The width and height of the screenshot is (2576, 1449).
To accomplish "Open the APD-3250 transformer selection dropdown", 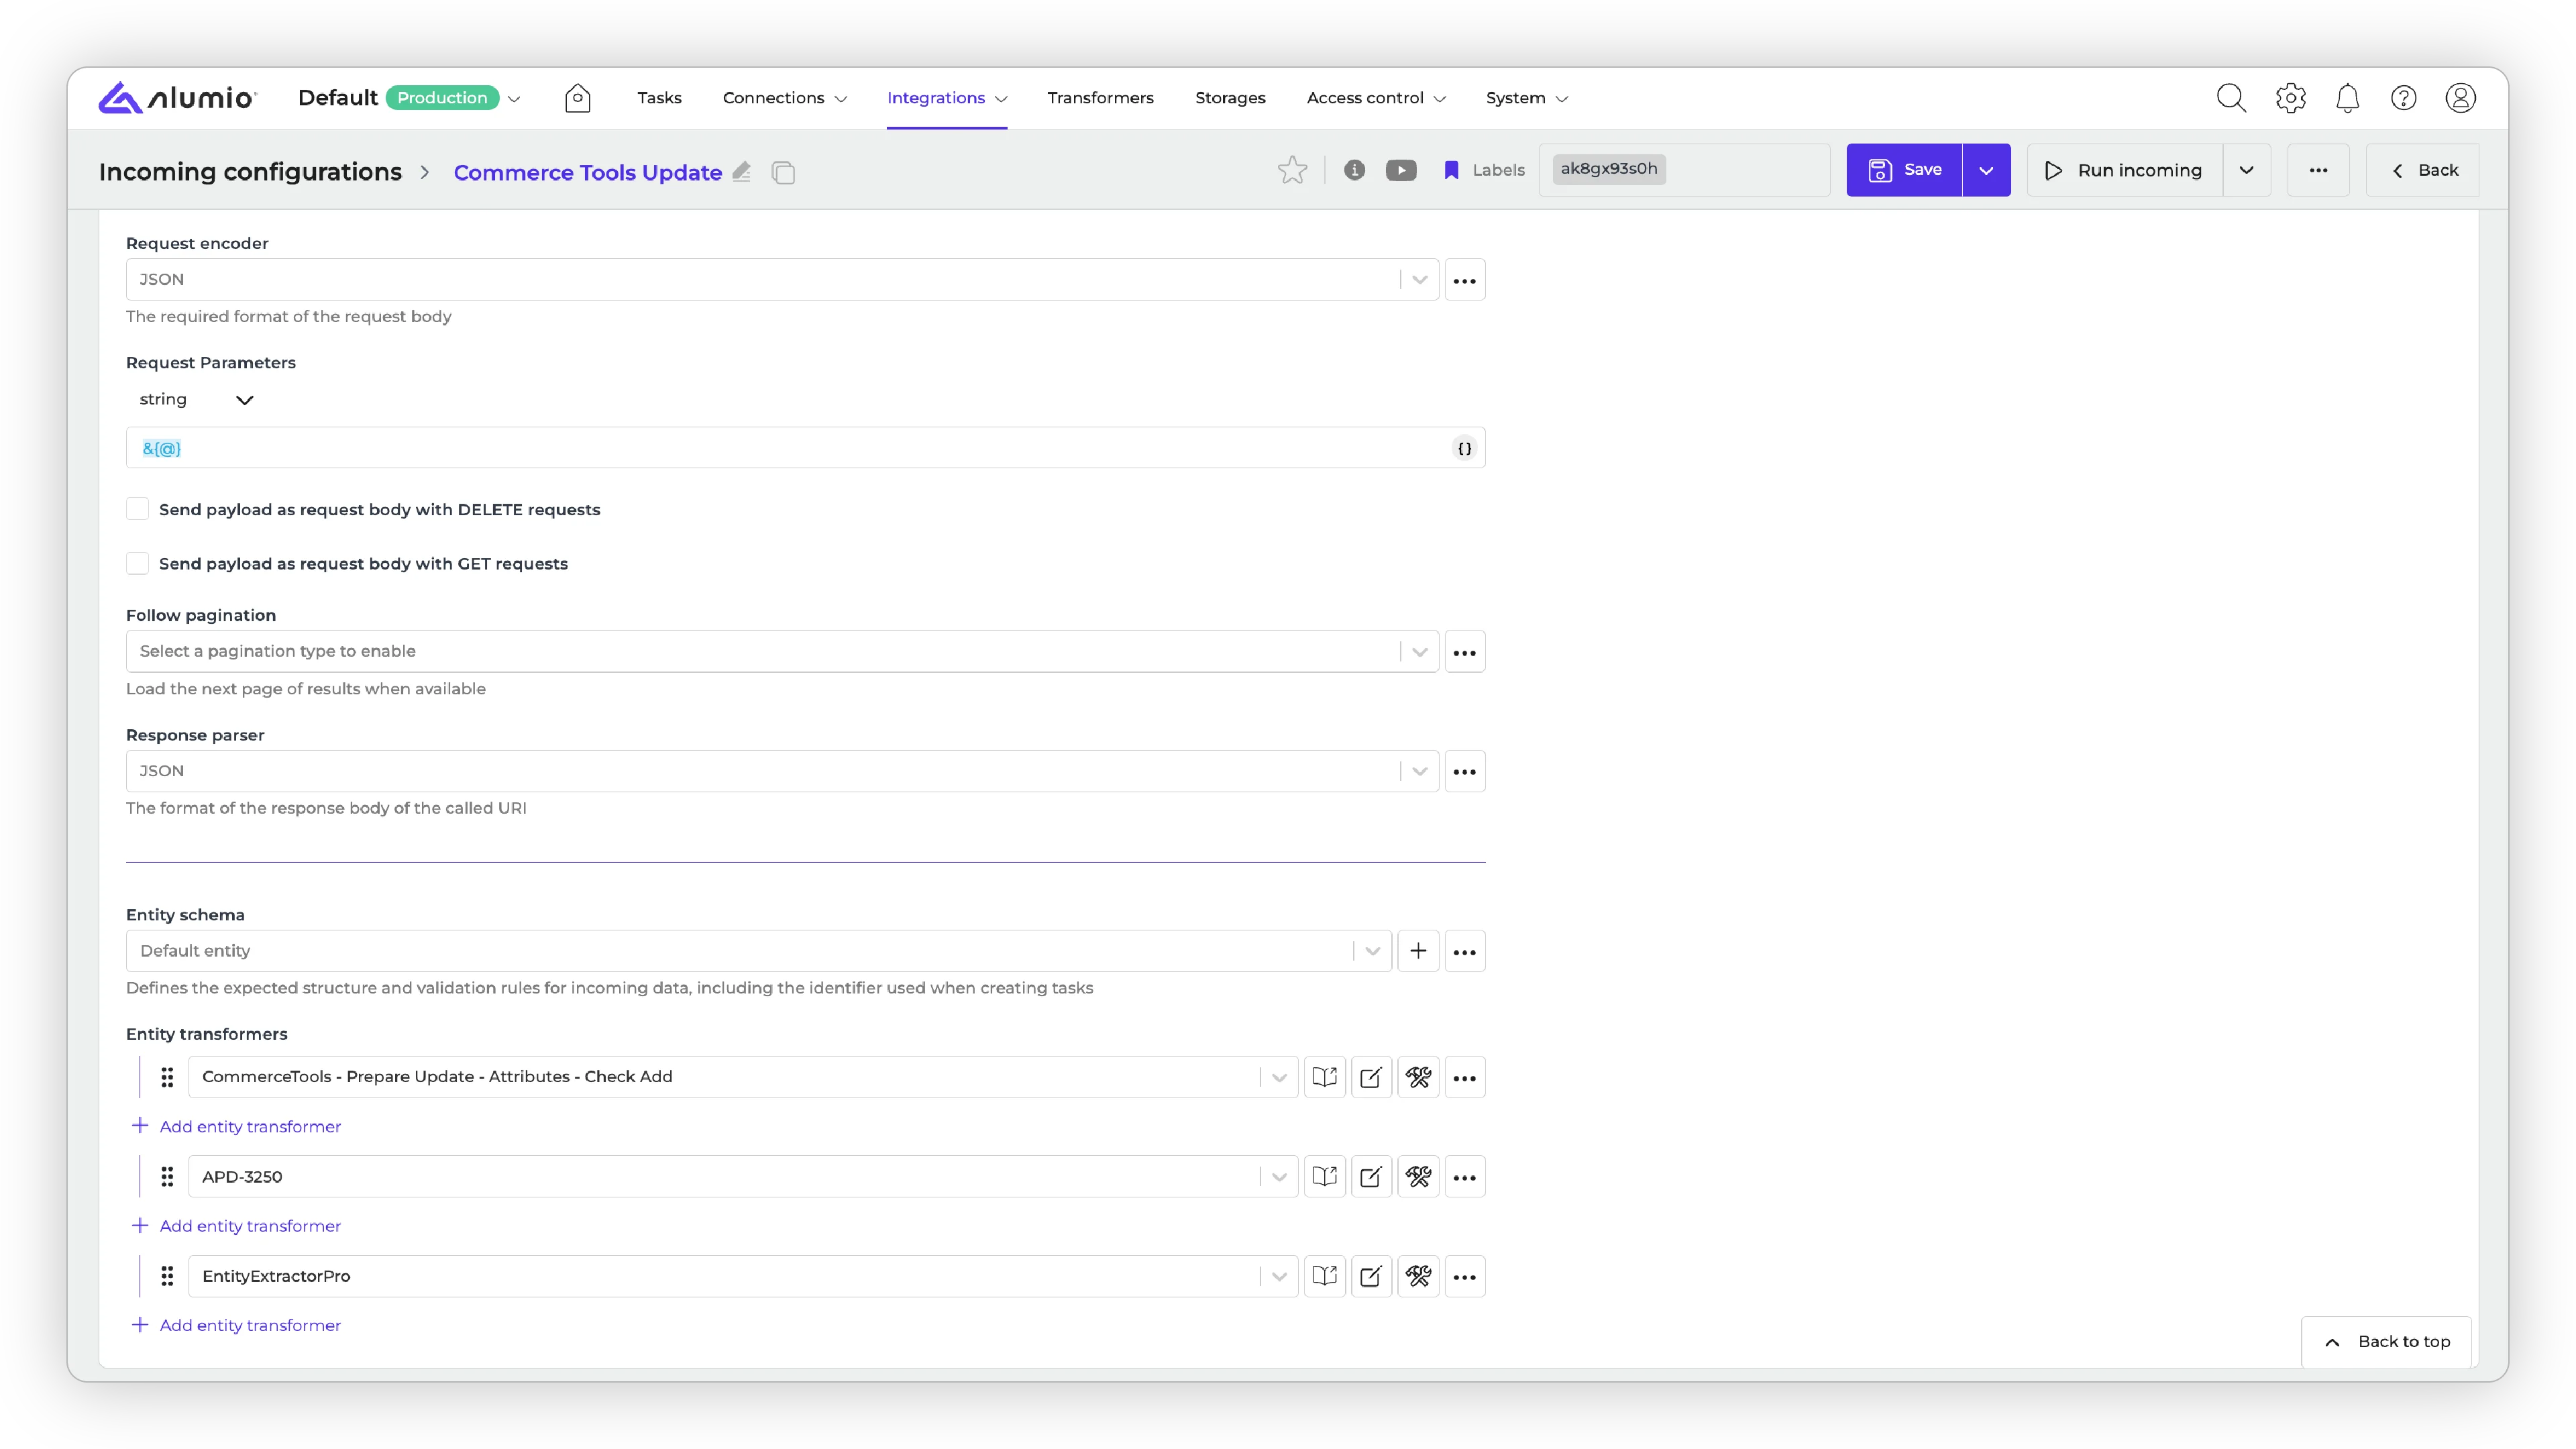I will pos(743,1176).
